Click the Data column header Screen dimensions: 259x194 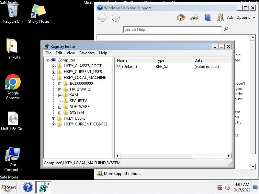click(212, 60)
